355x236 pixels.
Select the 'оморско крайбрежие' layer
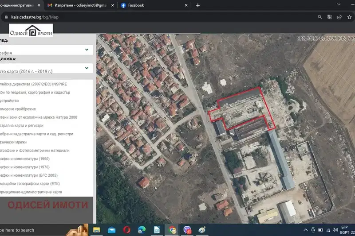click(18, 109)
